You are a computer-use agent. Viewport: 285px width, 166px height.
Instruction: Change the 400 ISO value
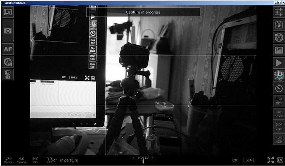pyautogui.click(x=35, y=160)
